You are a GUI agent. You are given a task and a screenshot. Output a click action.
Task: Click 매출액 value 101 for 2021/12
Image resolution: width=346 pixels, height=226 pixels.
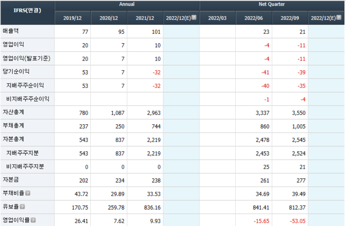(156, 32)
